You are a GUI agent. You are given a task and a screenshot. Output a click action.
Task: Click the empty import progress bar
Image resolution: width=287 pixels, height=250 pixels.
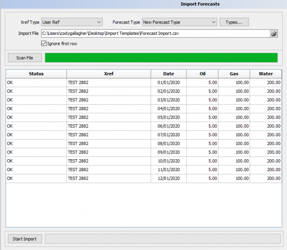pos(163,239)
